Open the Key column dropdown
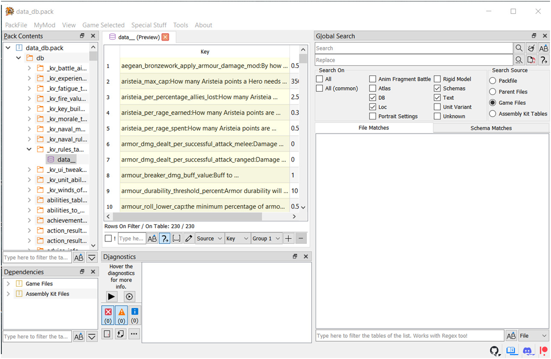Viewport: 551px width, 359px height. pyautogui.click(x=237, y=239)
